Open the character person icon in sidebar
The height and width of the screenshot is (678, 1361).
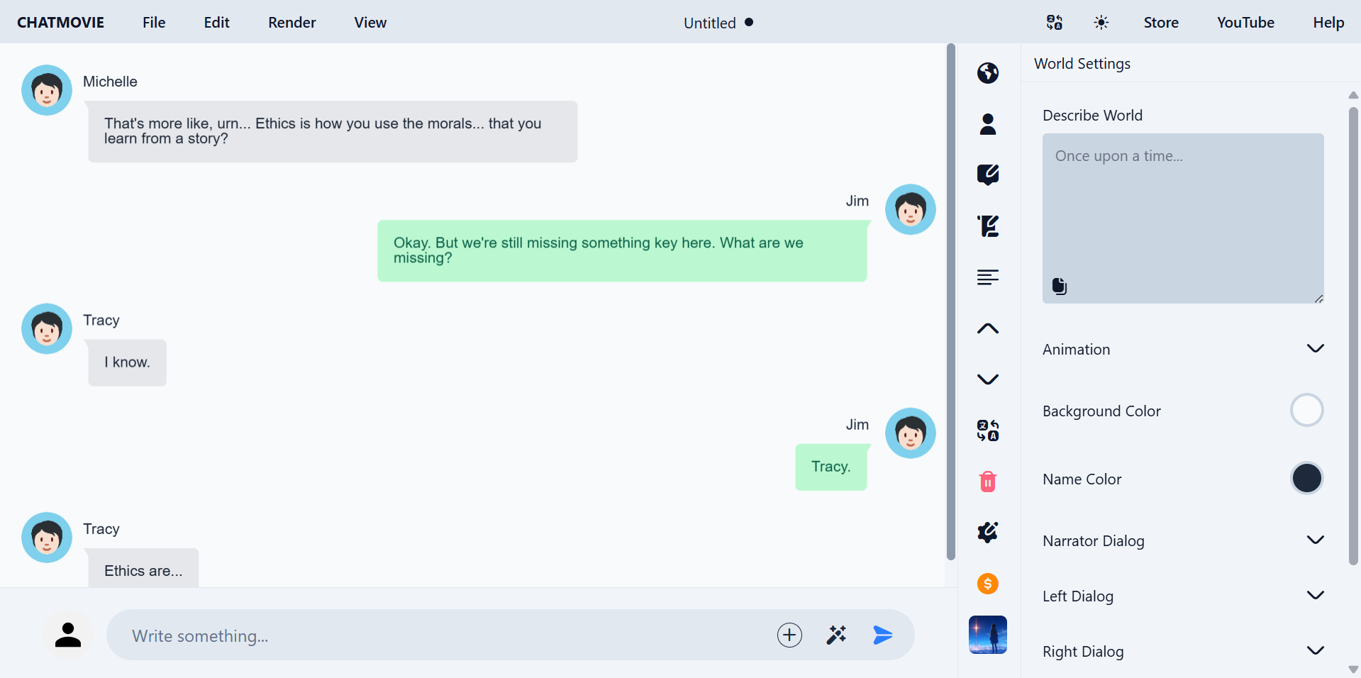[987, 124]
